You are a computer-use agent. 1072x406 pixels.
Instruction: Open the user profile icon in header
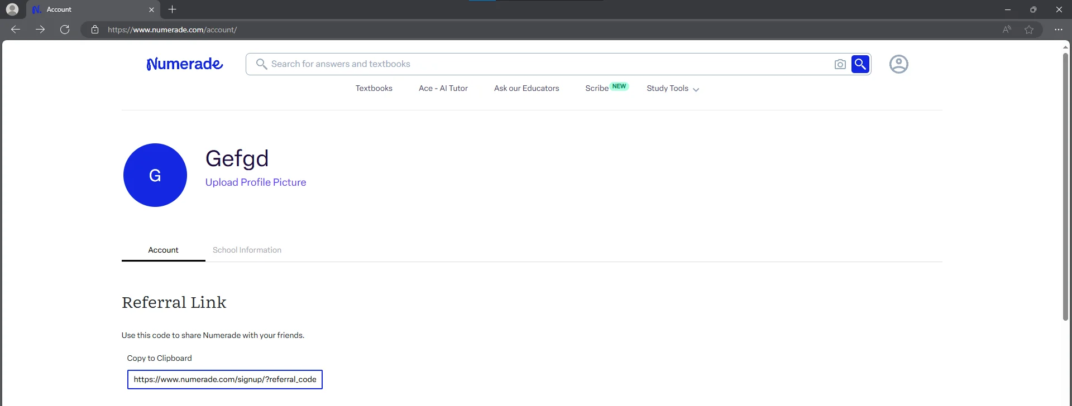pos(898,64)
